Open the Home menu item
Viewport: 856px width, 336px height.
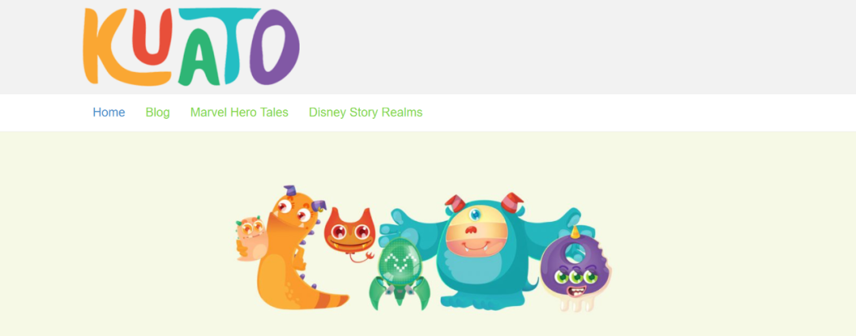coord(109,113)
